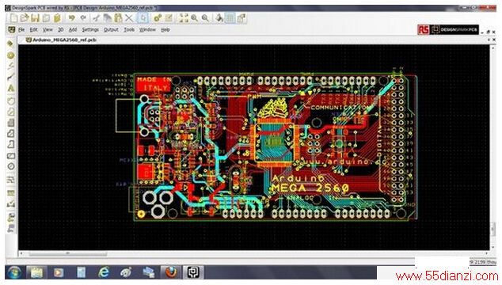The height and width of the screenshot is (285, 502).
Task: Open the File menu
Action: click(x=21, y=30)
